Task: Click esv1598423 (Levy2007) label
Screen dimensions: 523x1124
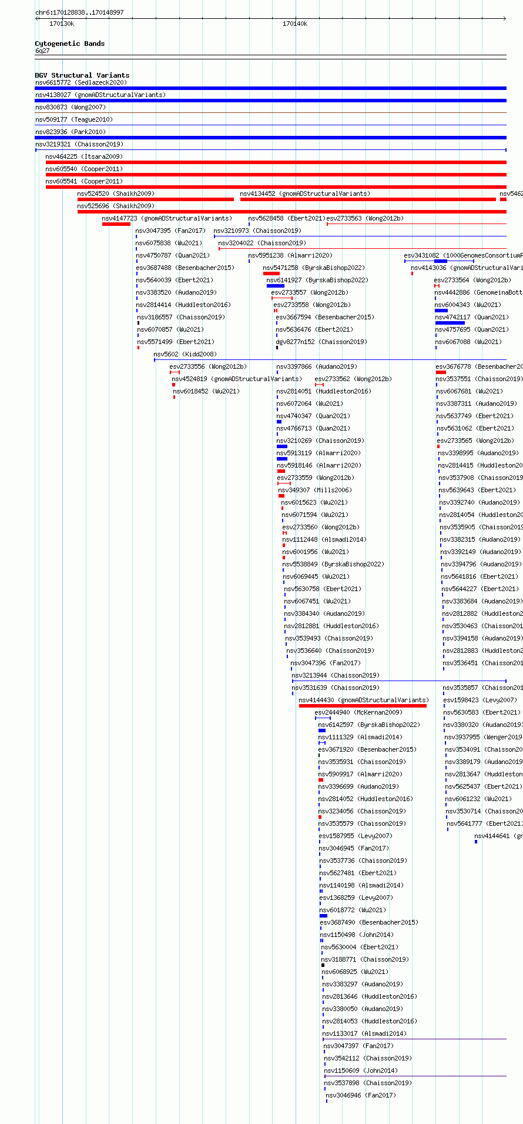Action: (x=480, y=700)
